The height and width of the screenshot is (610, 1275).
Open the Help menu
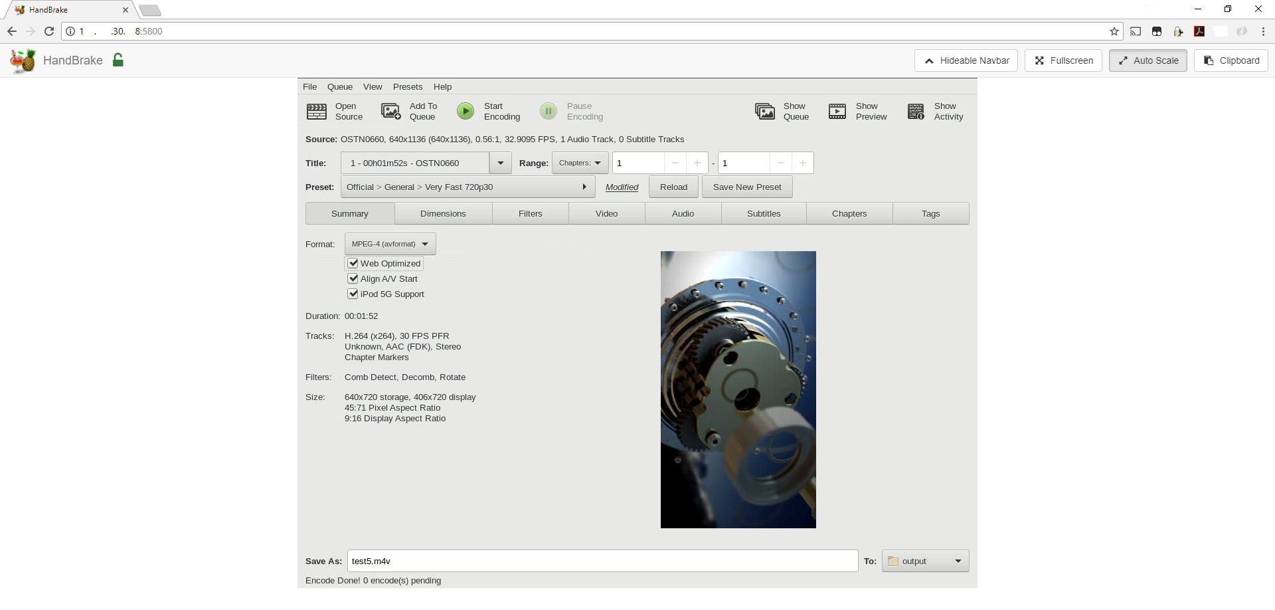[442, 87]
